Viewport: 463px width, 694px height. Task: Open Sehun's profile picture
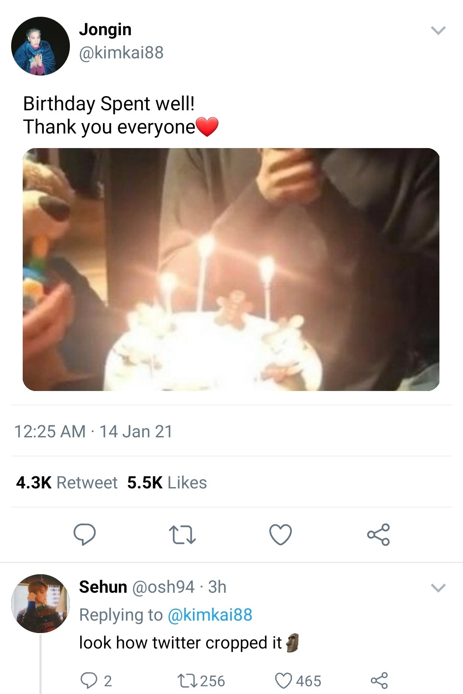(40, 603)
